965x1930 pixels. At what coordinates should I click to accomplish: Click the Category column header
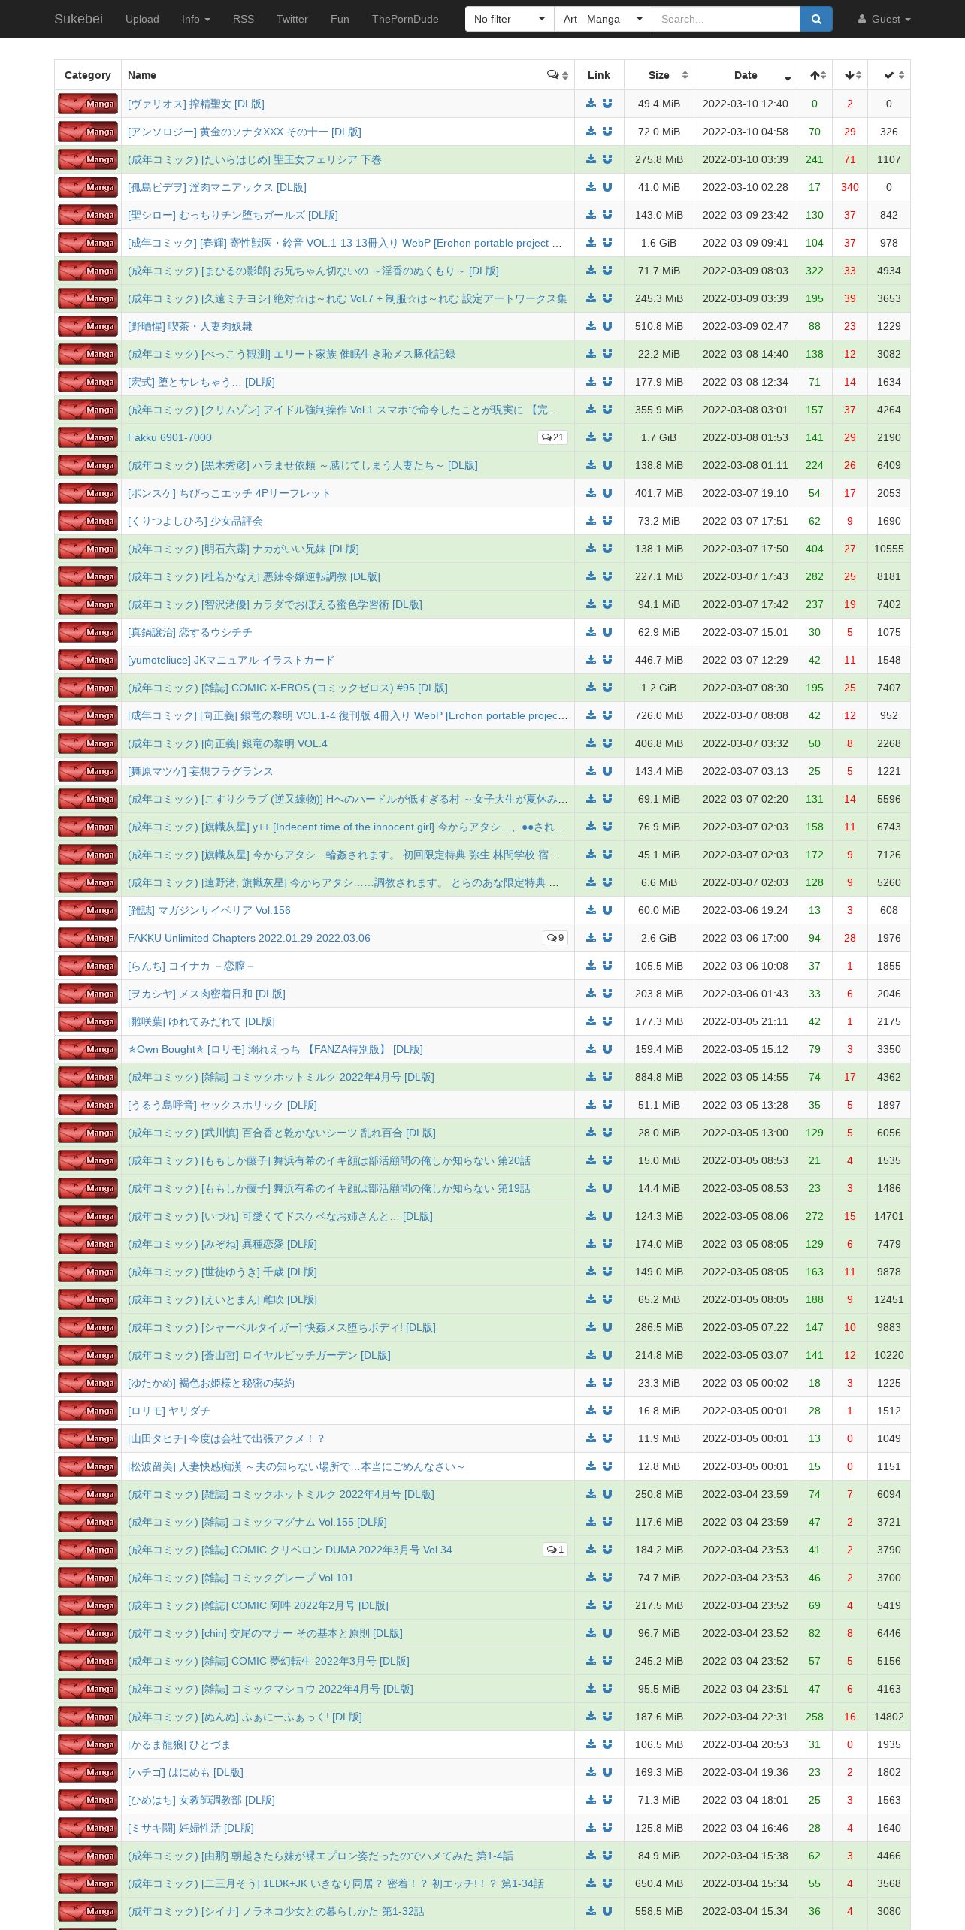pos(88,75)
